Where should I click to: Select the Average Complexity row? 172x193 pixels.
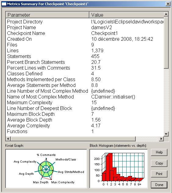pos(85,126)
